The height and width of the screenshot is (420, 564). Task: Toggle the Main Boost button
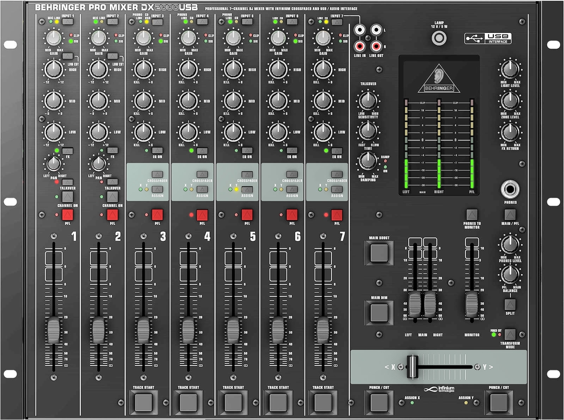(379, 253)
